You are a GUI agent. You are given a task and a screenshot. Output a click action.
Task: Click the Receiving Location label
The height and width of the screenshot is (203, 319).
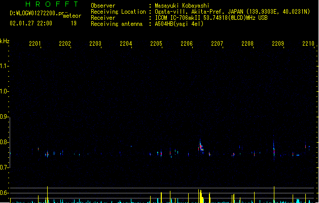click(x=118, y=12)
